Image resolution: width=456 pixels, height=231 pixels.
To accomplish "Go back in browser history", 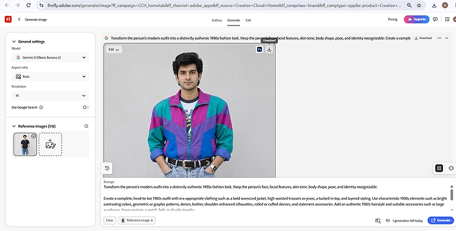I will (x=7, y=5).
